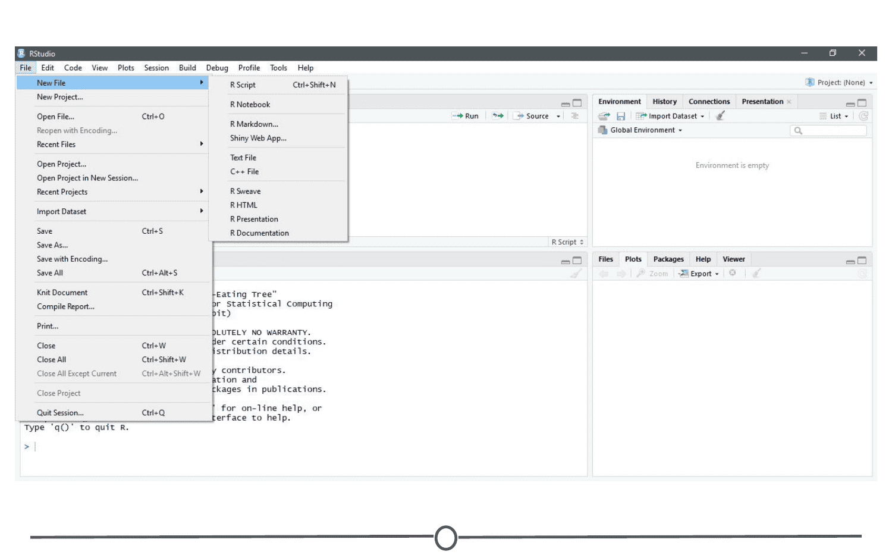Clear the console with the broom icon
The height and width of the screenshot is (558, 892).
tap(576, 274)
